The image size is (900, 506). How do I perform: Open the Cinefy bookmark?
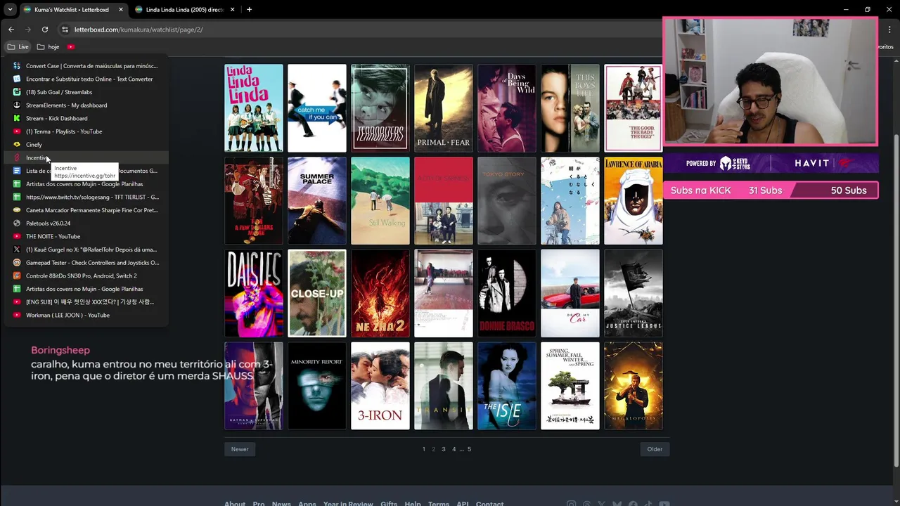pos(86,145)
